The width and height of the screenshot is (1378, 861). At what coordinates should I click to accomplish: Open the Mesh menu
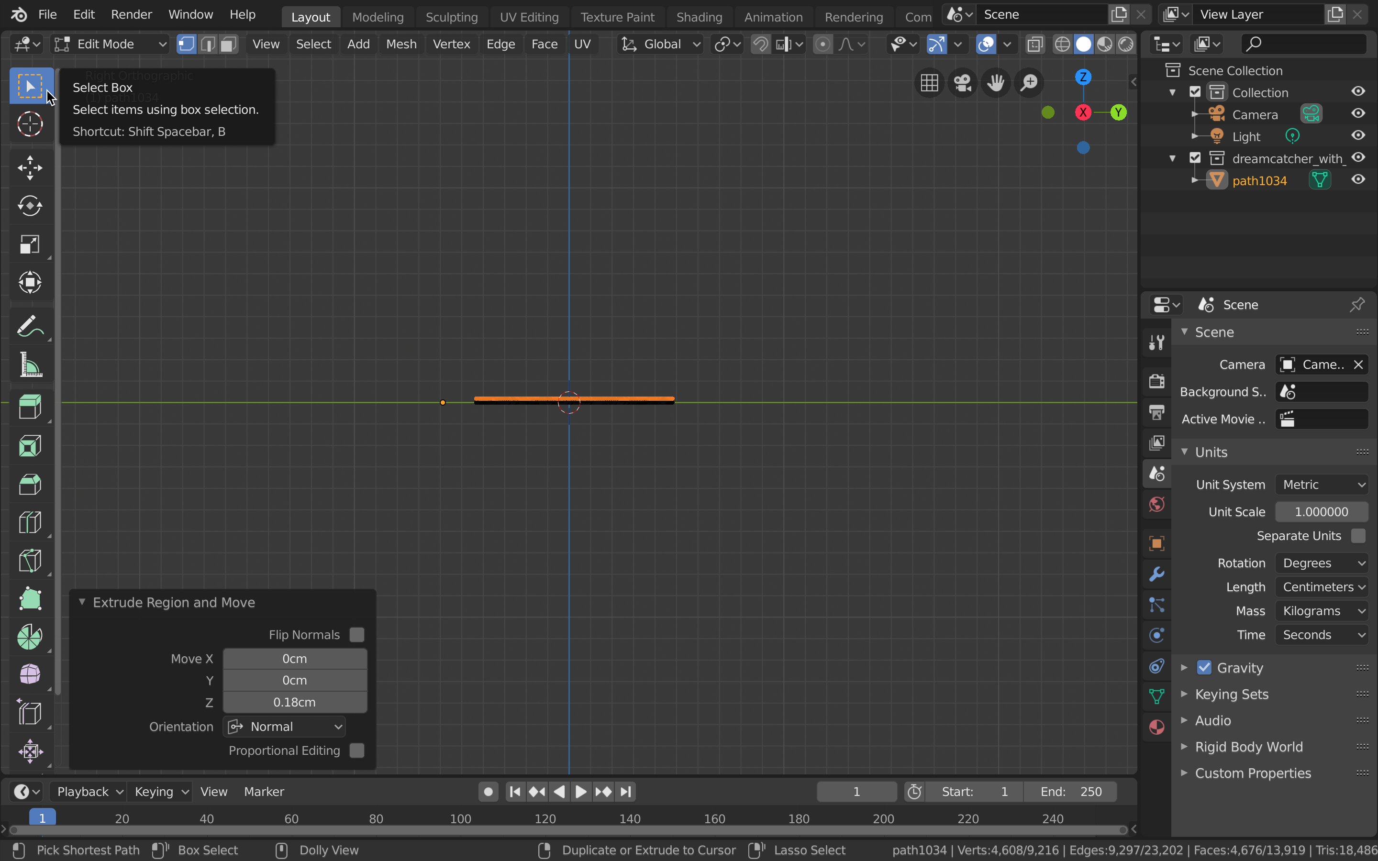(x=401, y=44)
